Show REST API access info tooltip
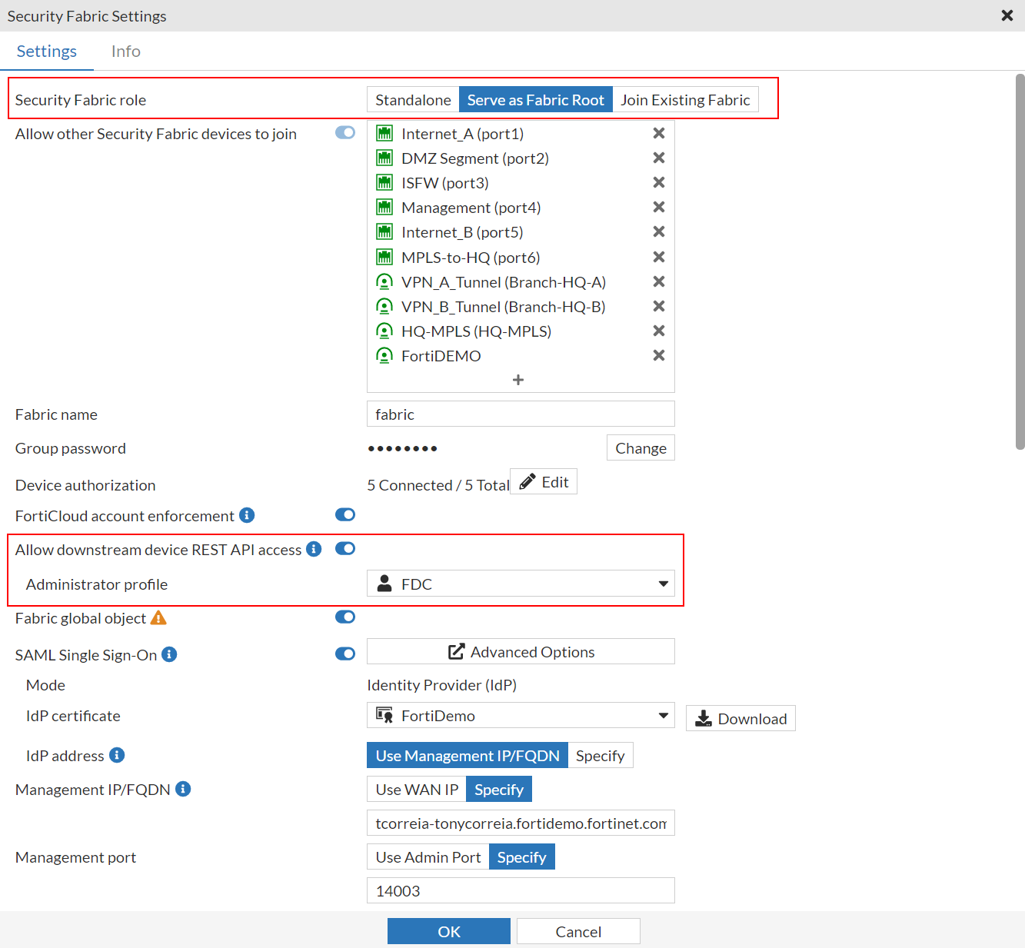The width and height of the screenshot is (1025, 948). click(314, 549)
